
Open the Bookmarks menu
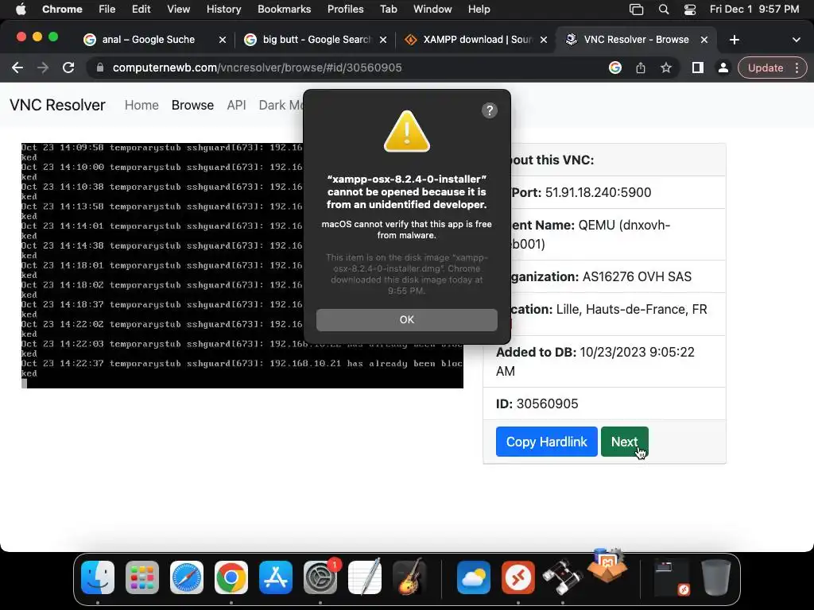pyautogui.click(x=284, y=9)
